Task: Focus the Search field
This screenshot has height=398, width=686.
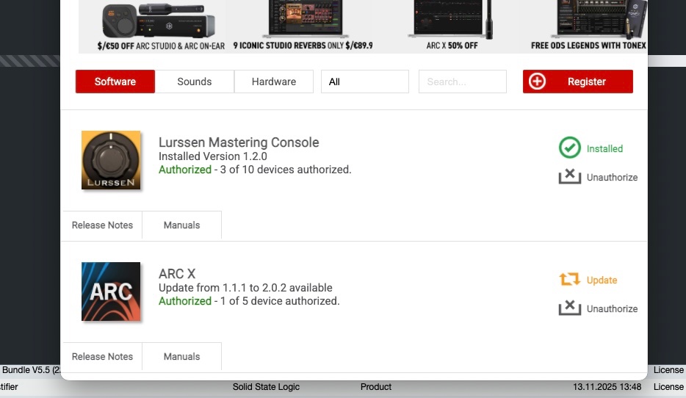Action: [463, 82]
